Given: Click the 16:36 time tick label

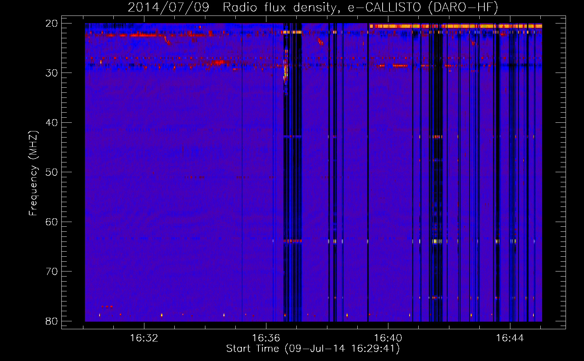Looking at the screenshot, I should pyautogui.click(x=266, y=338).
